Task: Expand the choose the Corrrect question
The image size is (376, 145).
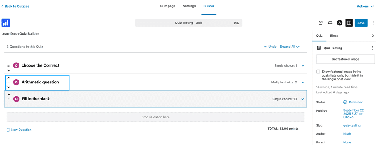Action: point(303,65)
